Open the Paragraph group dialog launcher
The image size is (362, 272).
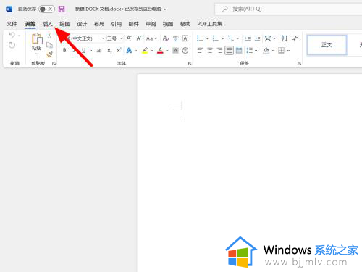299,64
